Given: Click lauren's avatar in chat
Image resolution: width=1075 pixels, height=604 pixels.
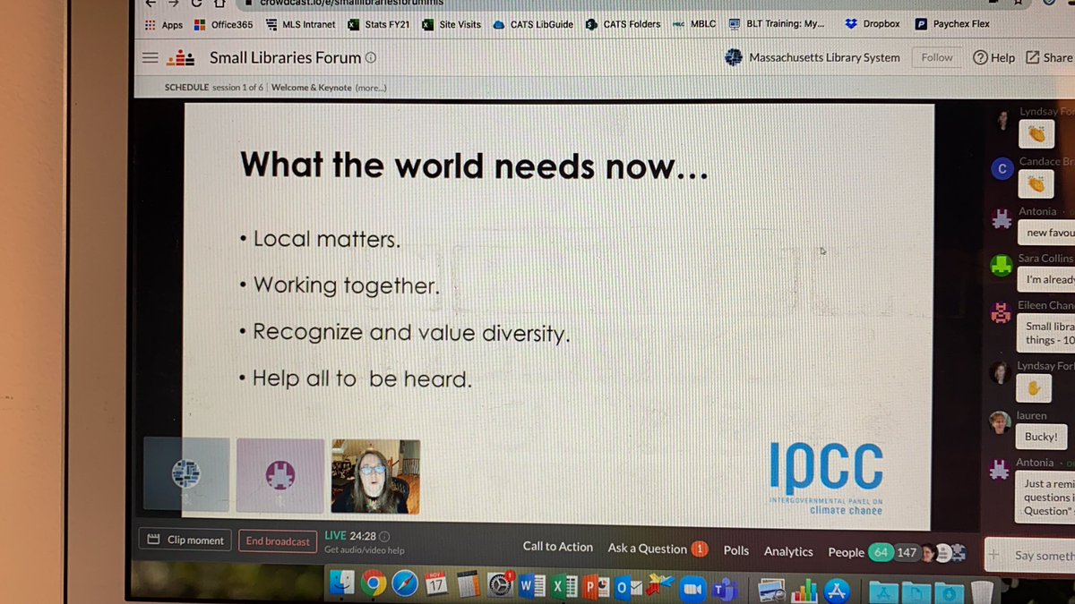Looking at the screenshot, I should (x=1001, y=421).
